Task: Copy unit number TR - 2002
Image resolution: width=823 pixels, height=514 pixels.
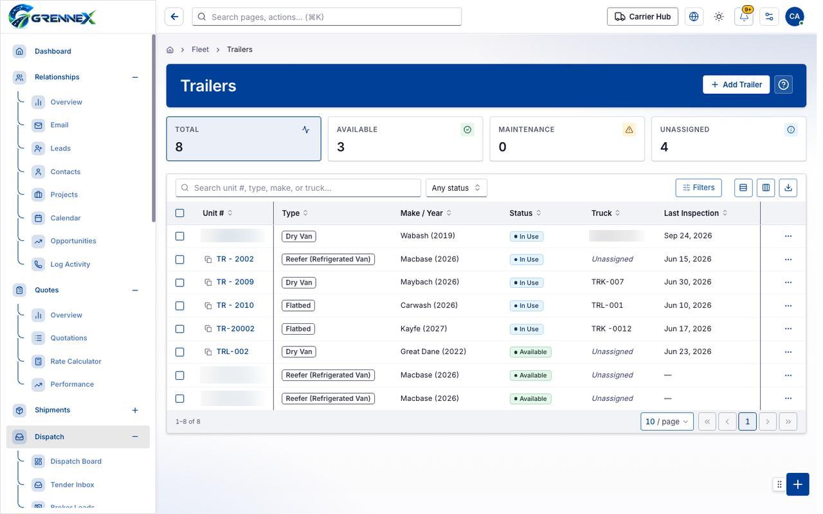Action: tap(208, 260)
